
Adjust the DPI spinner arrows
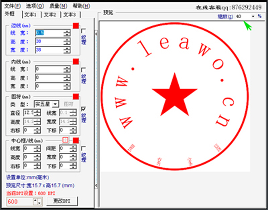(38, 202)
